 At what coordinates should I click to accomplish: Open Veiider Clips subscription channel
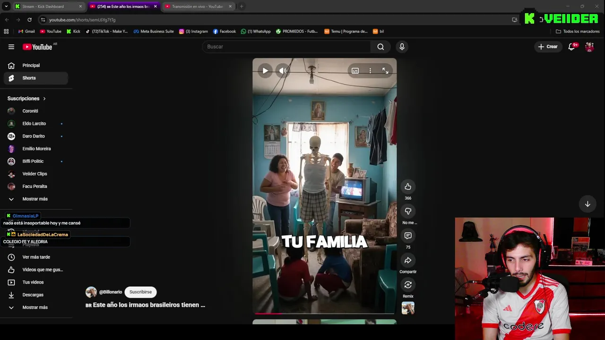click(36, 174)
